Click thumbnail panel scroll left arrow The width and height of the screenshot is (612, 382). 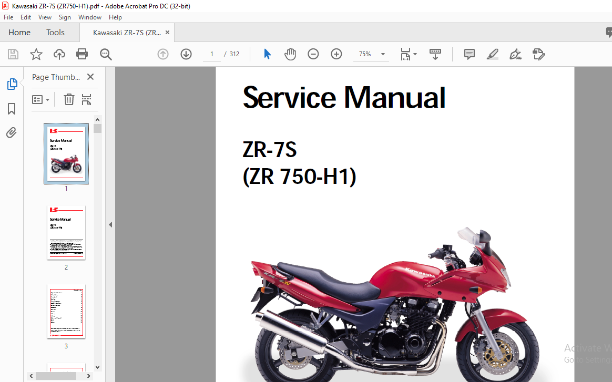[31, 376]
